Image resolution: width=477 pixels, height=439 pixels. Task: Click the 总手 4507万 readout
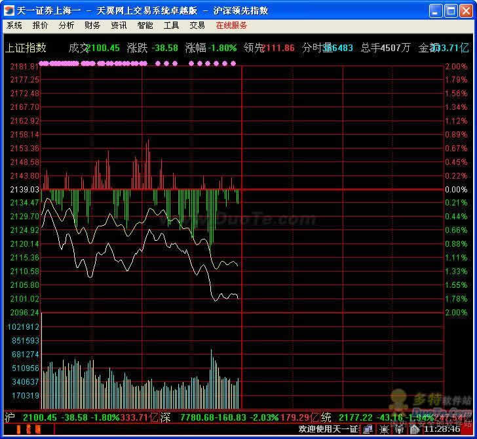pos(385,48)
